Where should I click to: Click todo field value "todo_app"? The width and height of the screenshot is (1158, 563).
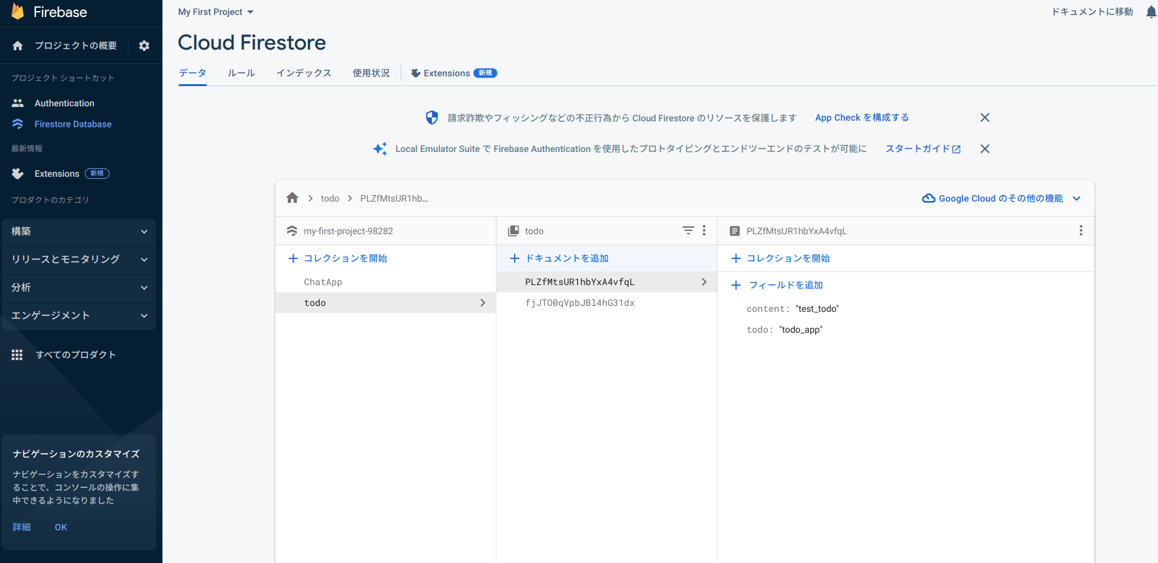[800, 329]
